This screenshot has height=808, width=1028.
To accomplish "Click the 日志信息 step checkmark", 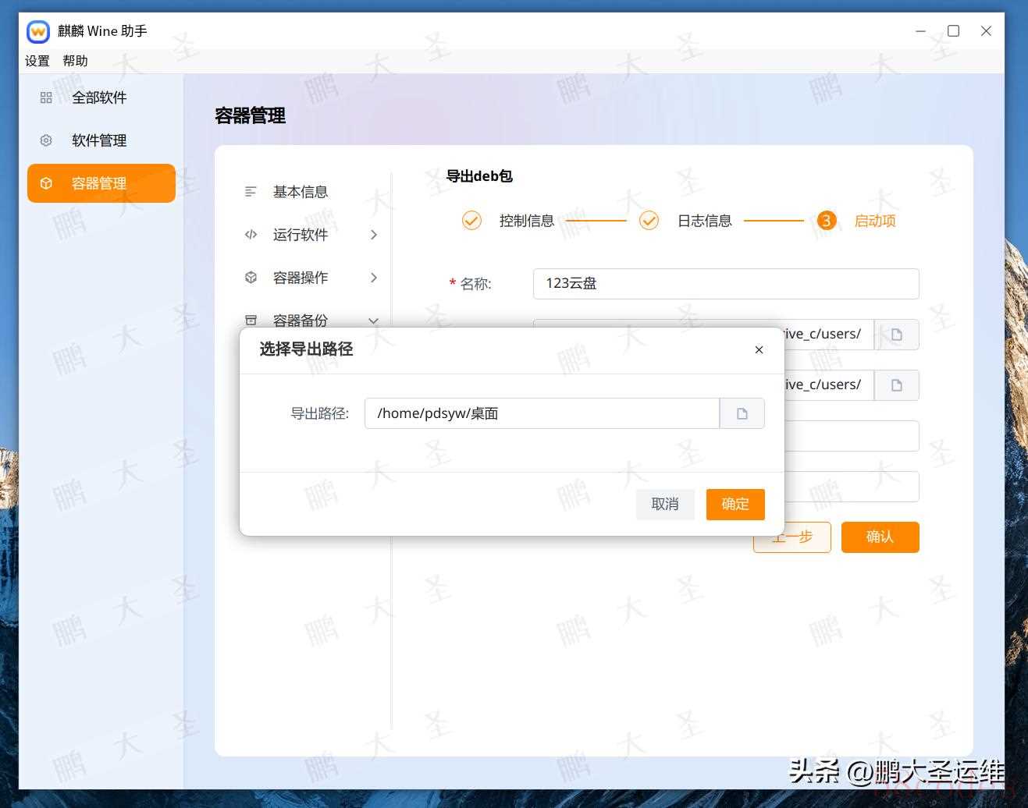I will coord(649,221).
